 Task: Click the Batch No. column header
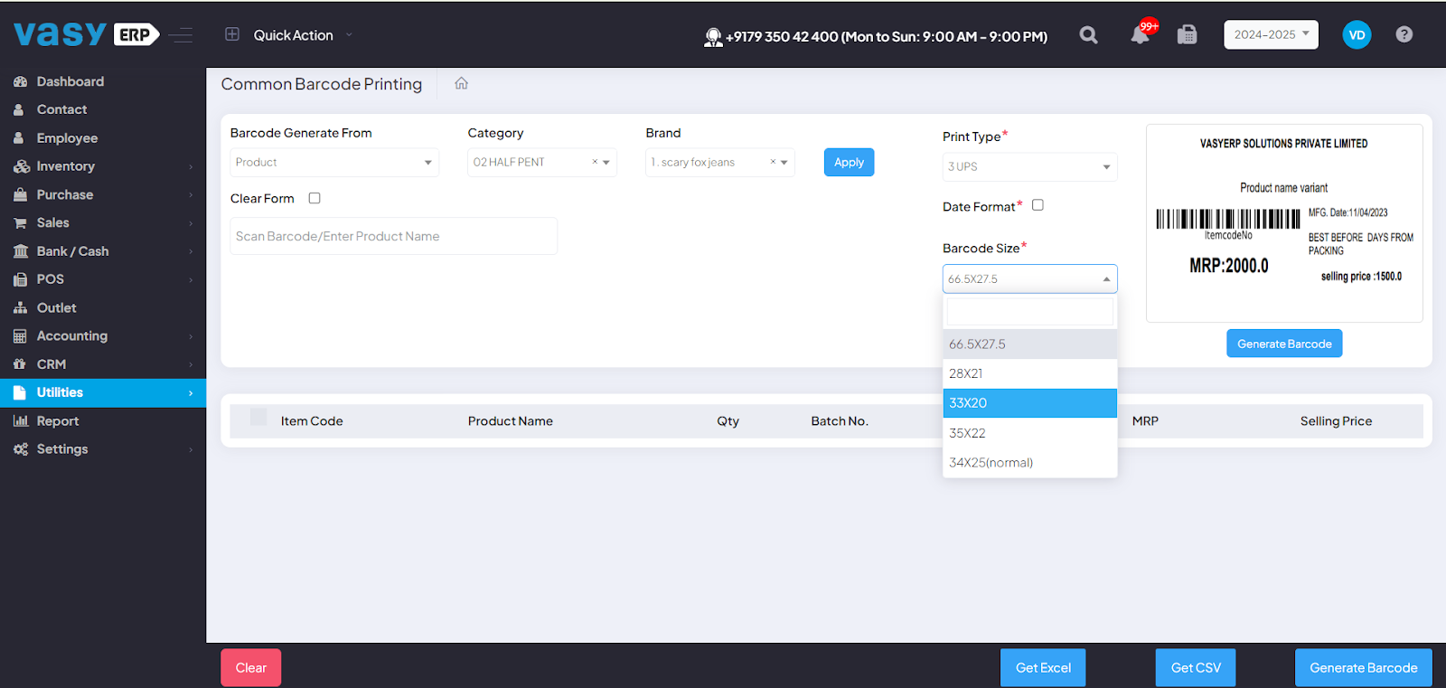840,421
